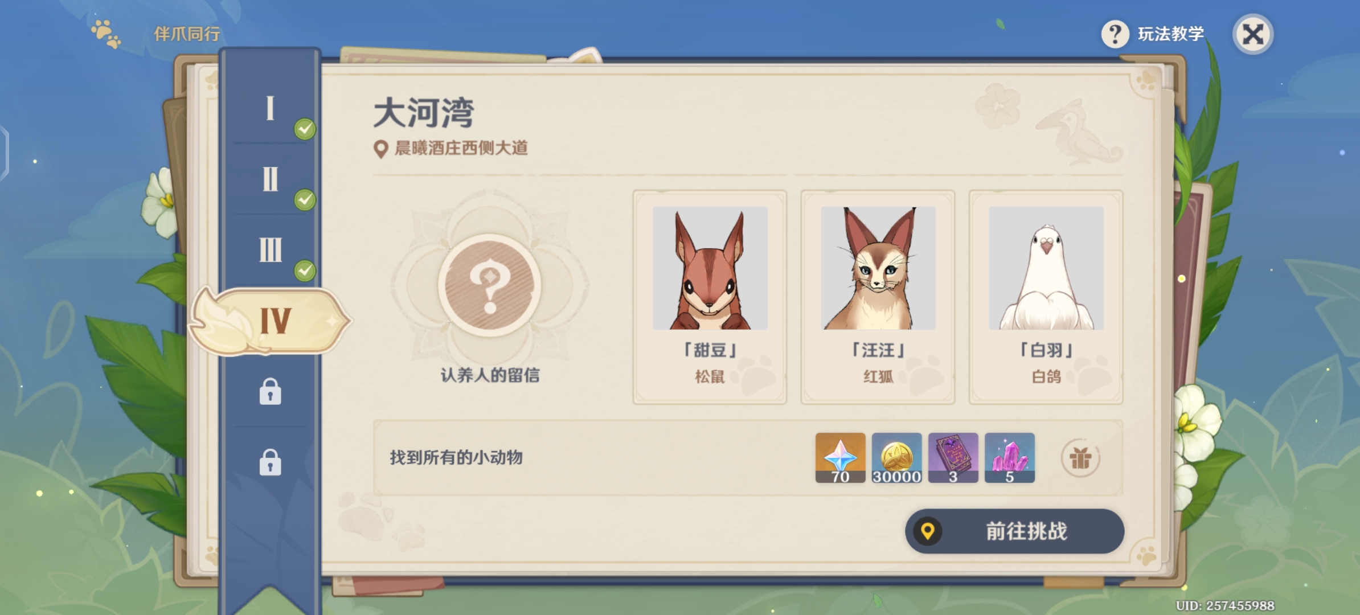1360x615 pixels.
Task: Switch to stage II tab
Action: click(270, 179)
